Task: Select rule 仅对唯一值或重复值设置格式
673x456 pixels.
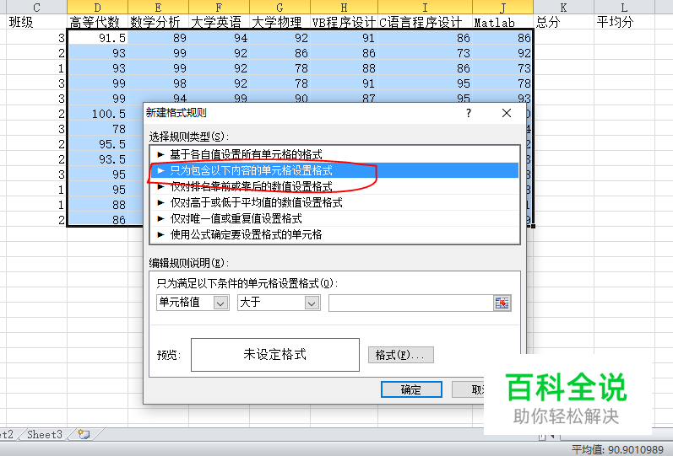Action: click(334, 218)
